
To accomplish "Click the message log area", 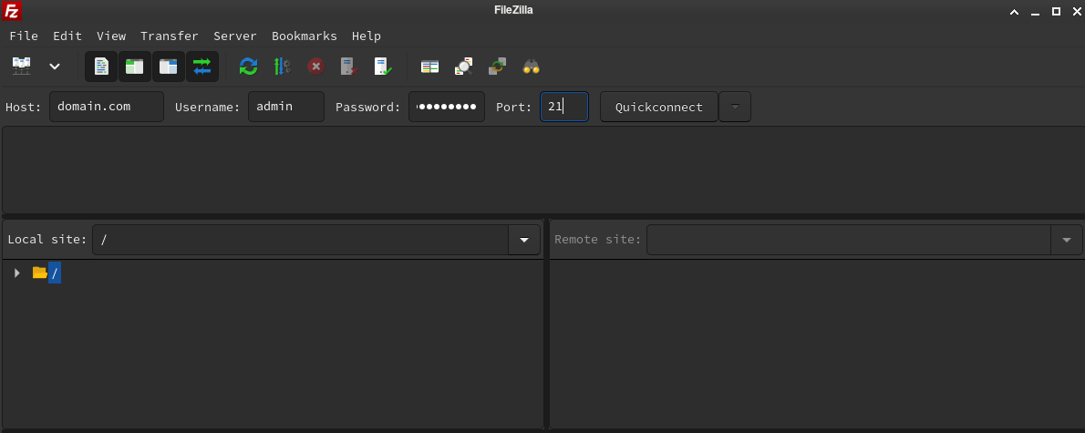I will pyautogui.click(x=542, y=170).
